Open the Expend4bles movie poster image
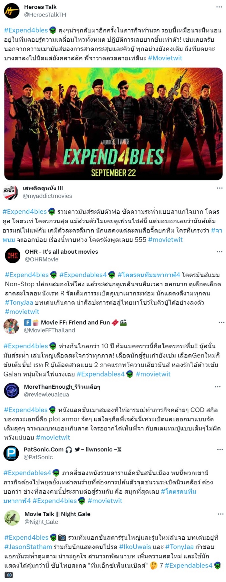 113,124
